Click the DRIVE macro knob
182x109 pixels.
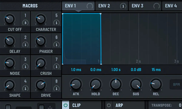[41, 85]
